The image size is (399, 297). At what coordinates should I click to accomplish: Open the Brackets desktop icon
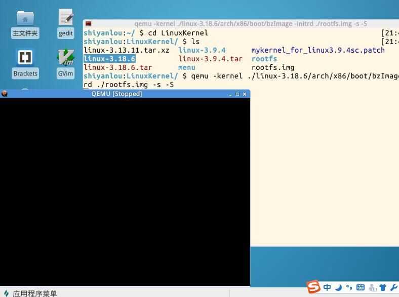[x=25, y=64]
